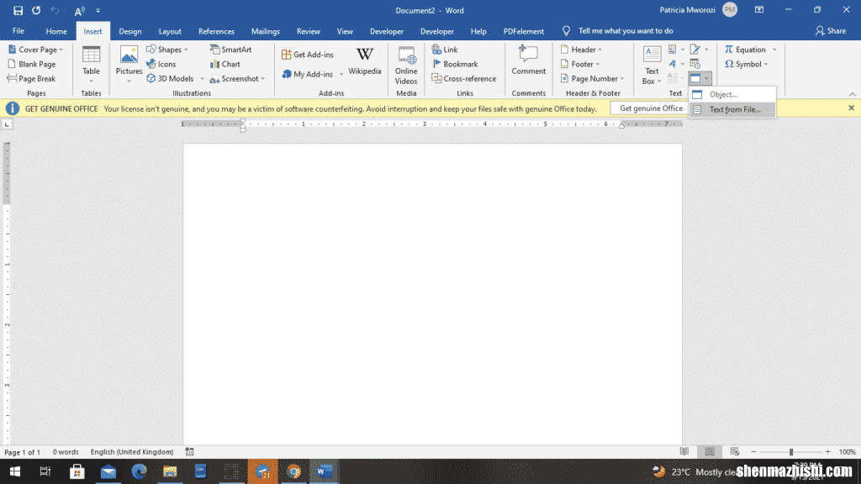Click the Share button

coord(830,31)
